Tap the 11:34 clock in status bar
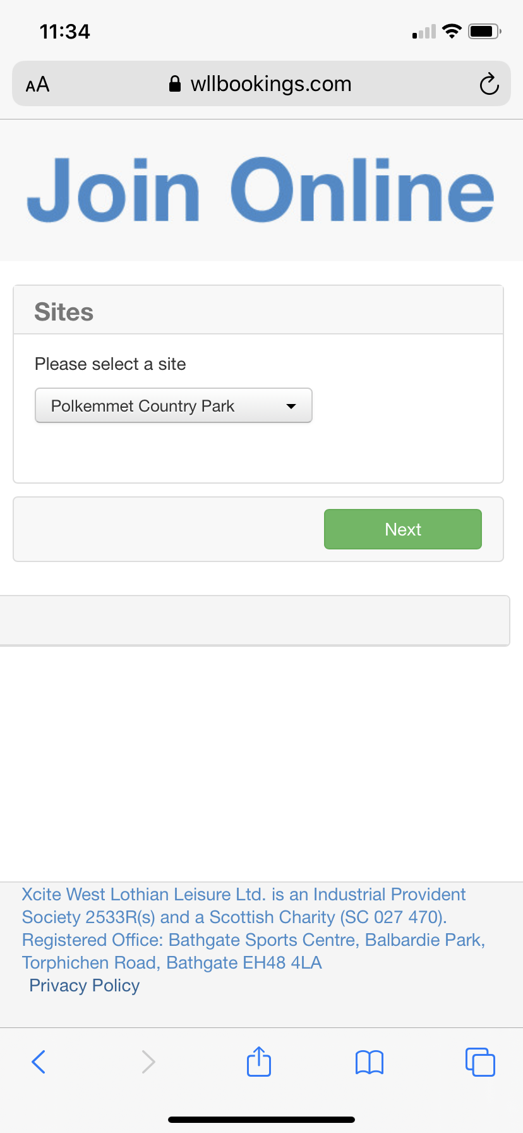523x1133 pixels. point(65,32)
